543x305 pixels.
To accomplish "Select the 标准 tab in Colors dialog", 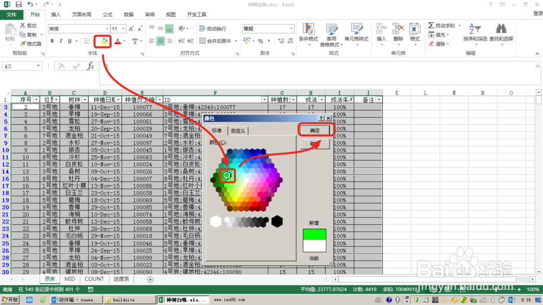I will tap(217, 130).
